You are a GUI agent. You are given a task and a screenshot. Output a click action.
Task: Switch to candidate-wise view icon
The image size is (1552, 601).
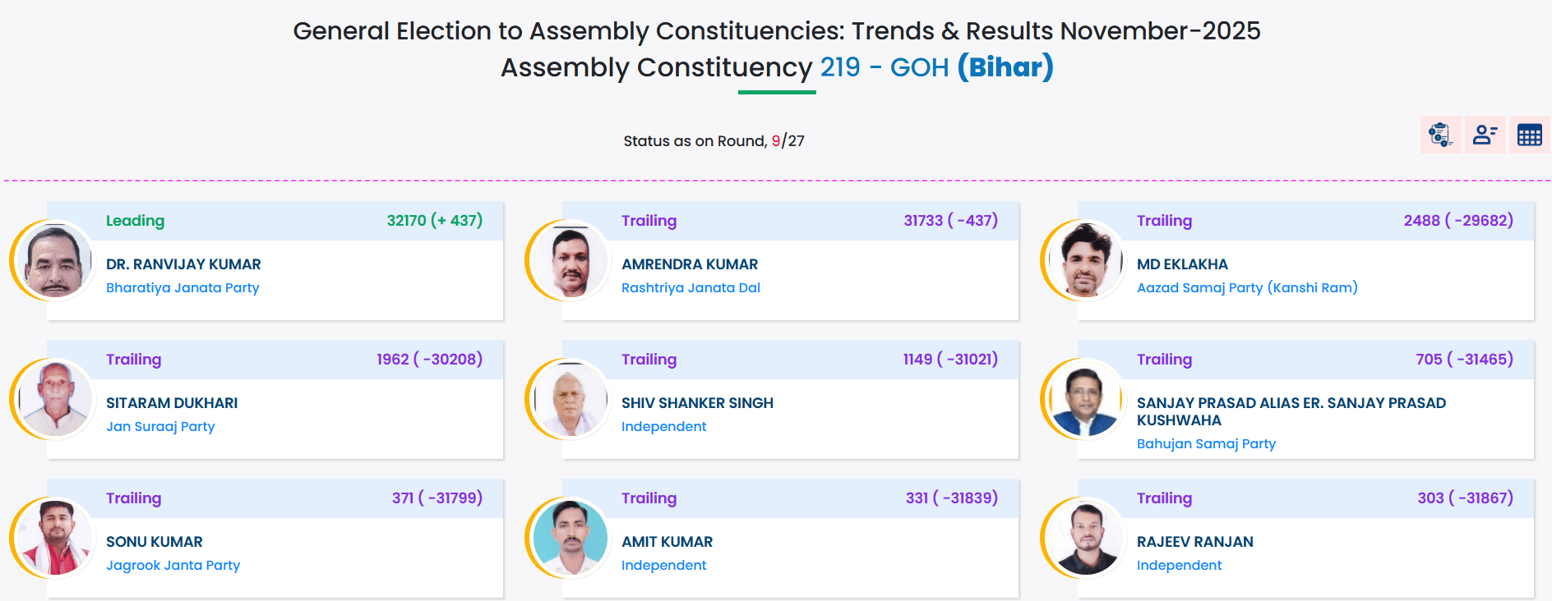click(x=1485, y=135)
